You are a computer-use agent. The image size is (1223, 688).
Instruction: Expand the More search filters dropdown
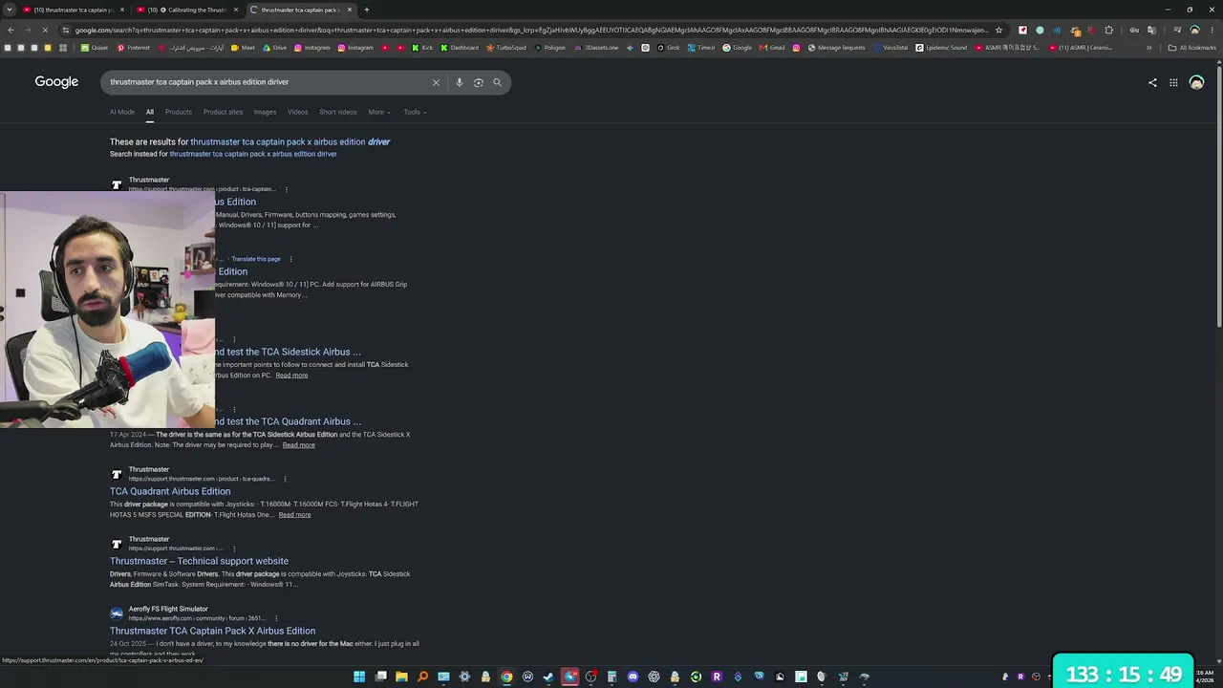(379, 112)
